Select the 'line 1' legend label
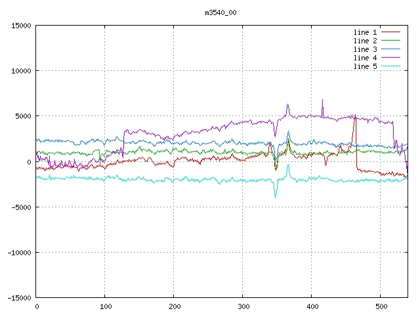The height and width of the screenshot is (315, 420). coord(365,32)
